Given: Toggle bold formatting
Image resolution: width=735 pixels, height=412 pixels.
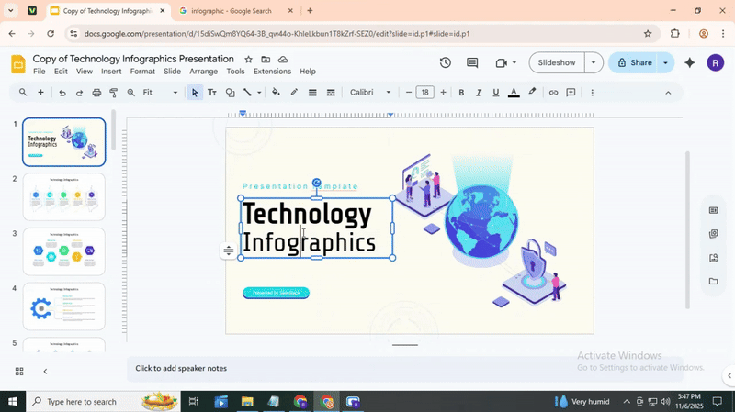Looking at the screenshot, I should [461, 93].
